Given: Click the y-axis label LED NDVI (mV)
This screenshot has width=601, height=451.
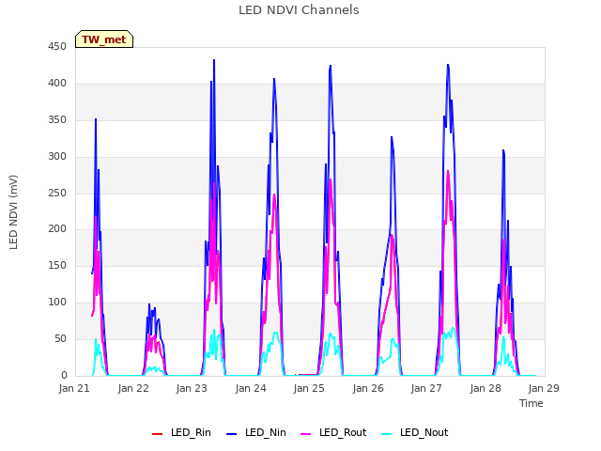Looking at the screenshot, I should pos(13,212).
